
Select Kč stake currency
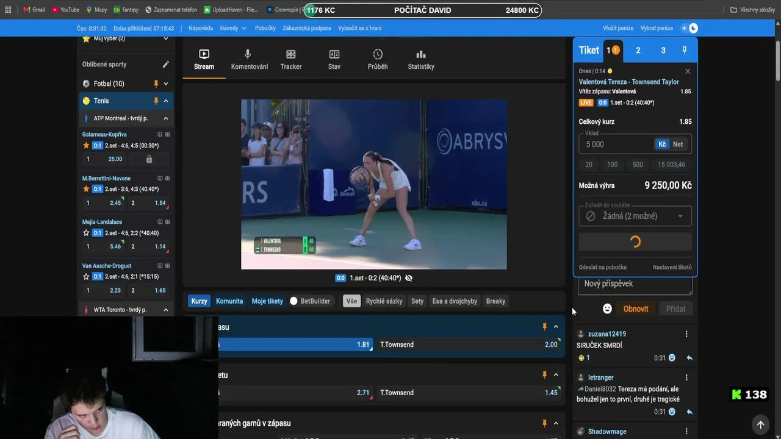coord(662,145)
